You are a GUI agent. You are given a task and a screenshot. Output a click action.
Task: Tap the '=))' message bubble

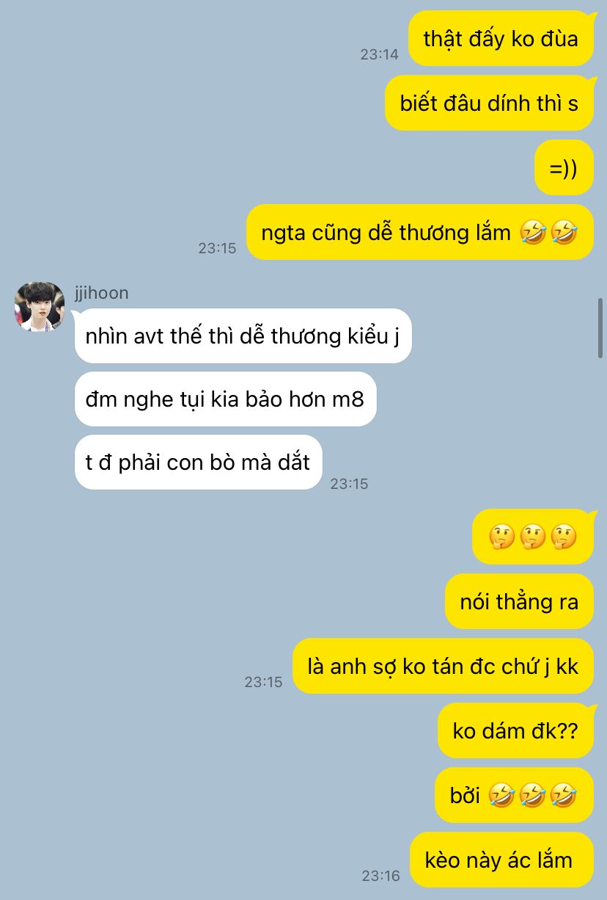pyautogui.click(x=564, y=167)
